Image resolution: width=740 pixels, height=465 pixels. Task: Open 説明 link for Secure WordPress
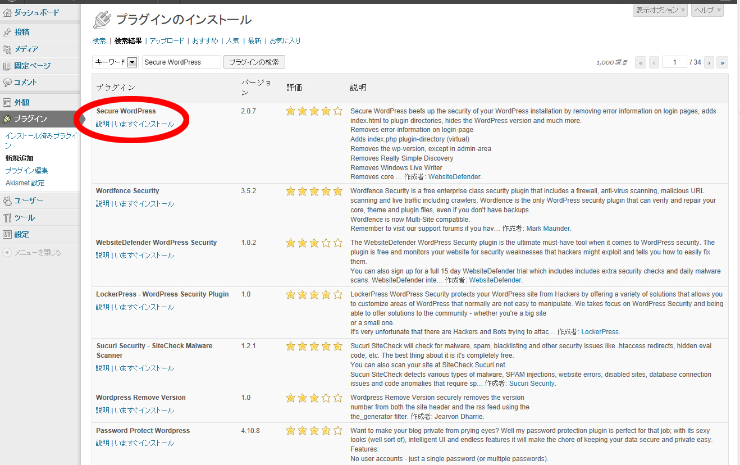point(103,124)
